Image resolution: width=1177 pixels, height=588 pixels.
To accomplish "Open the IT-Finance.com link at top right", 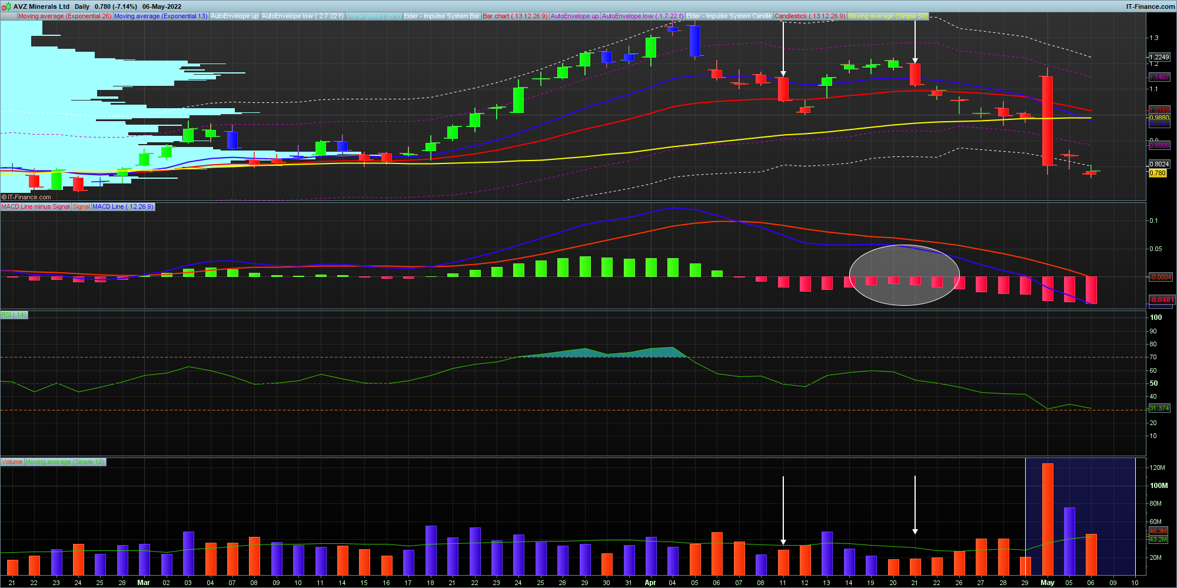I will pyautogui.click(x=1150, y=6).
